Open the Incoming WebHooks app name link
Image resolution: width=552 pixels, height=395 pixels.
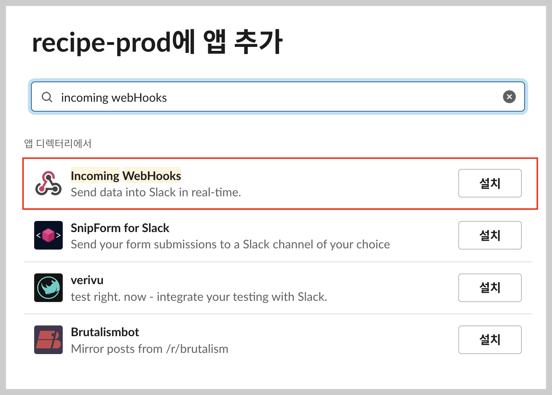[125, 175]
